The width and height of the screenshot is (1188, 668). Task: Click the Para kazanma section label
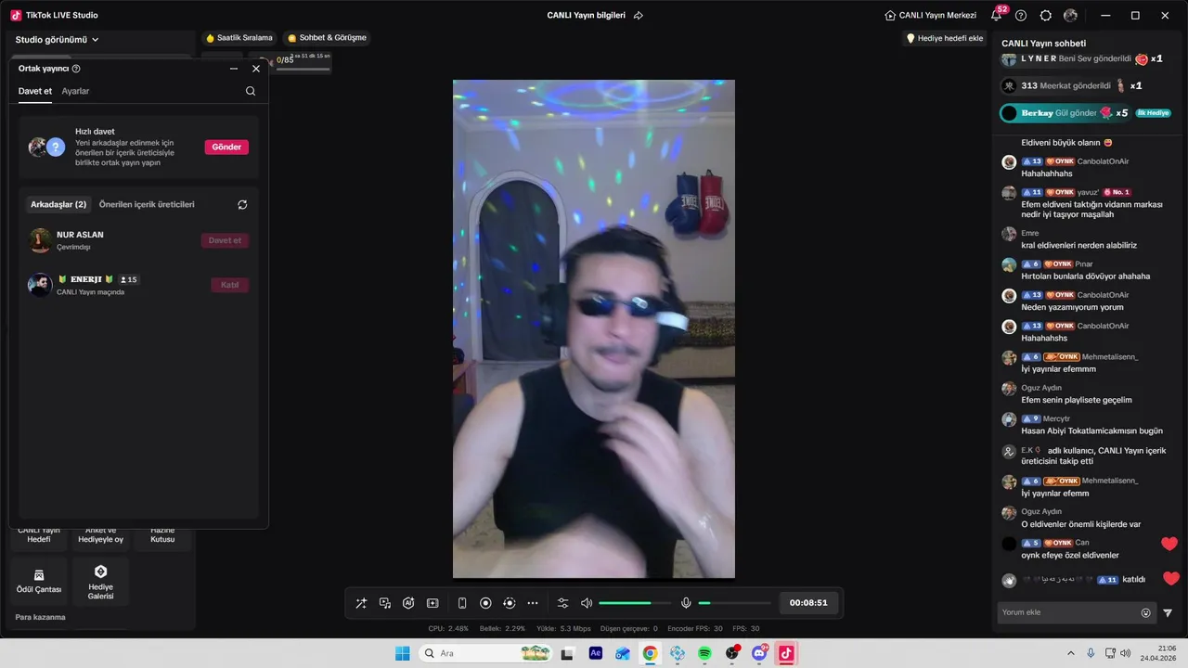coord(40,617)
